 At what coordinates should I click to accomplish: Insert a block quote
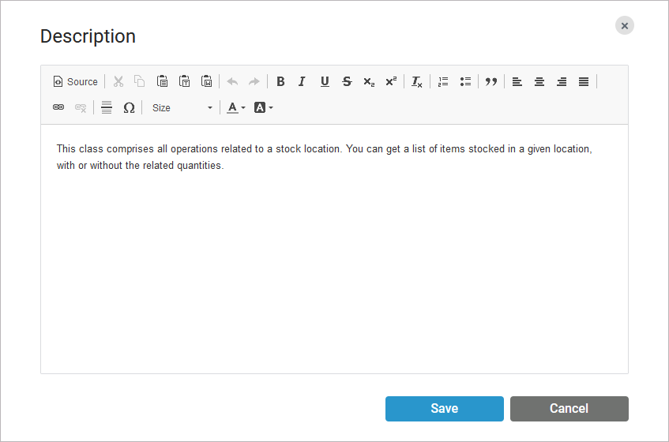pyautogui.click(x=491, y=81)
